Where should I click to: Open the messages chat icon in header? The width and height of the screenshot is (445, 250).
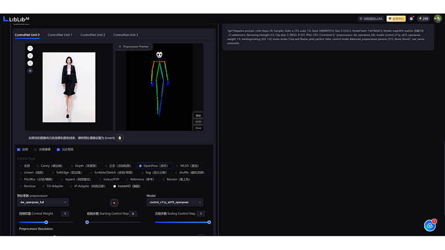411,19
